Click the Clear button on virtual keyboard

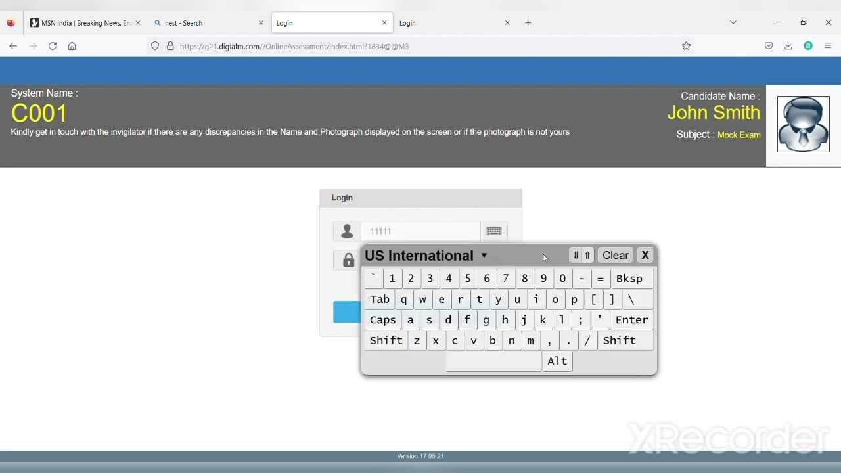[x=616, y=256]
